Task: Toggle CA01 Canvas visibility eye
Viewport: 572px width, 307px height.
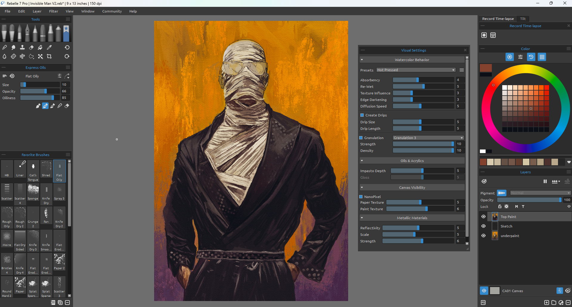Action: click(484, 291)
